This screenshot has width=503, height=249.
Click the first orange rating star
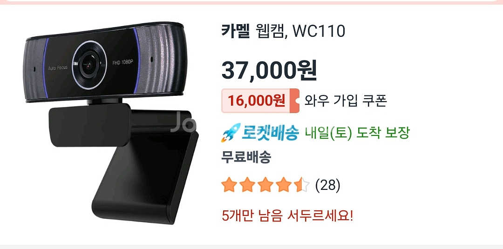click(x=229, y=185)
